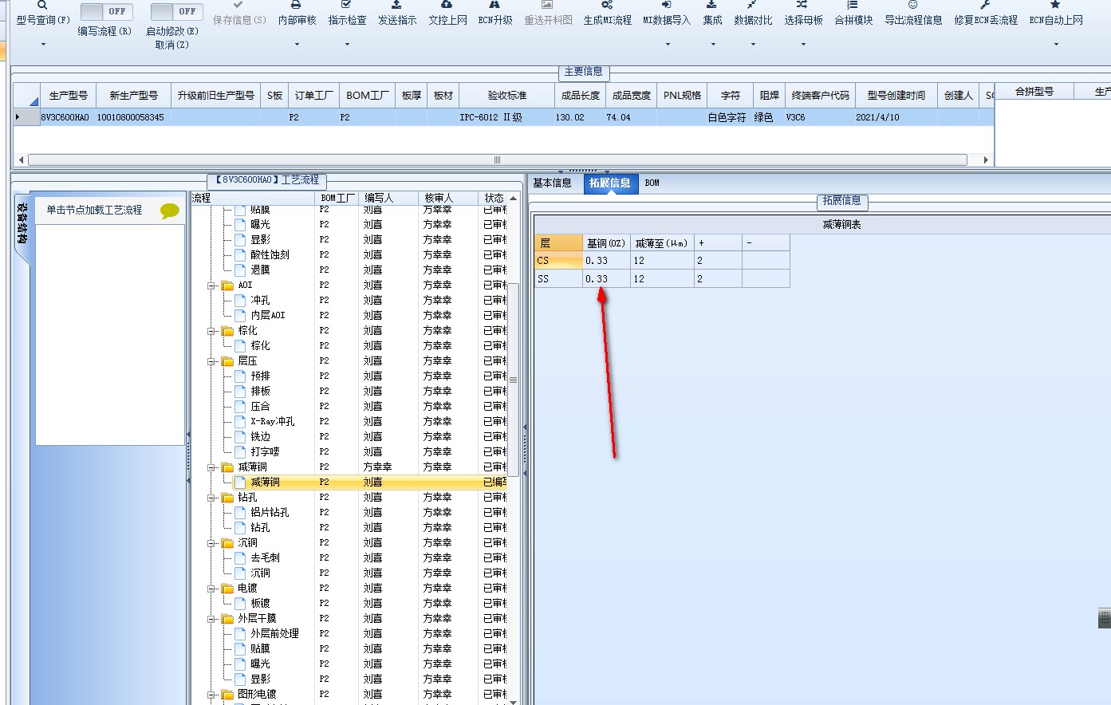
Task: Click the 选择母板 shuffle icon
Action: (x=802, y=5)
